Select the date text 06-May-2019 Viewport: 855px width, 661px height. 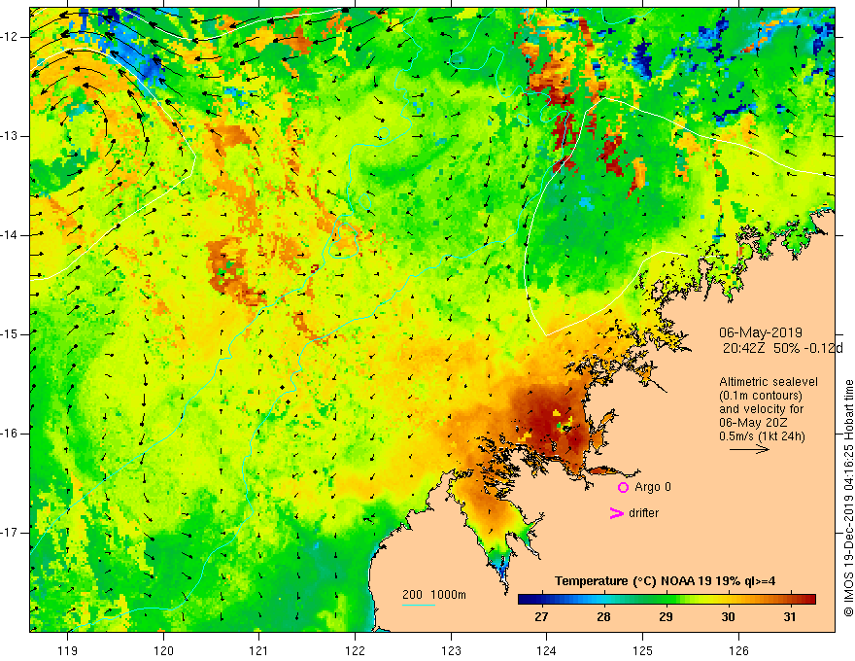(x=761, y=332)
